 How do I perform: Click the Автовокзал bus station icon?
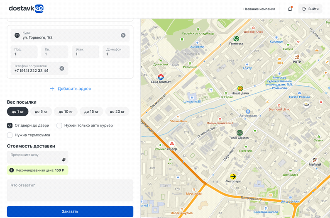point(248,111)
